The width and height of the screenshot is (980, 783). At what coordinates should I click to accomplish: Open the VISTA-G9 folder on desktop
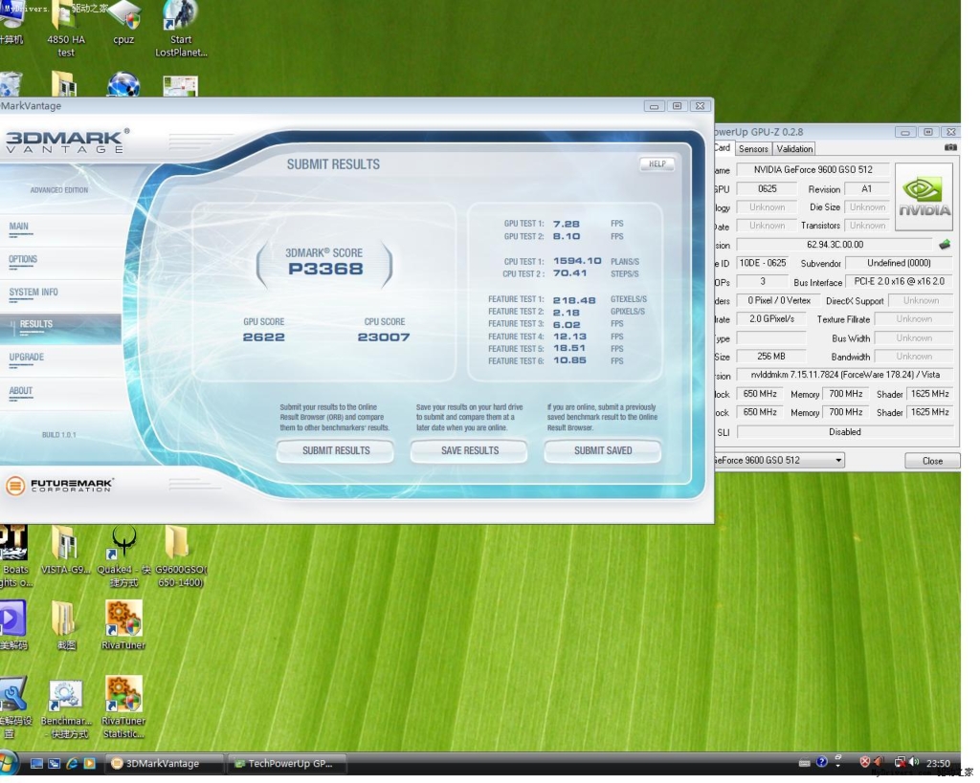66,550
